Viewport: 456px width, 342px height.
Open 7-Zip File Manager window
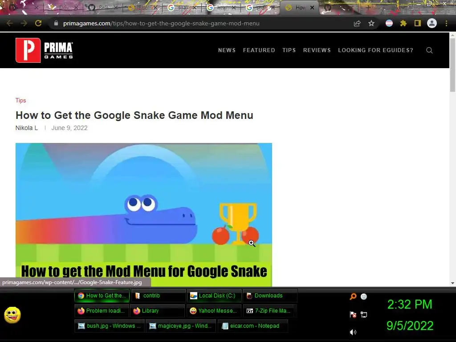click(269, 310)
